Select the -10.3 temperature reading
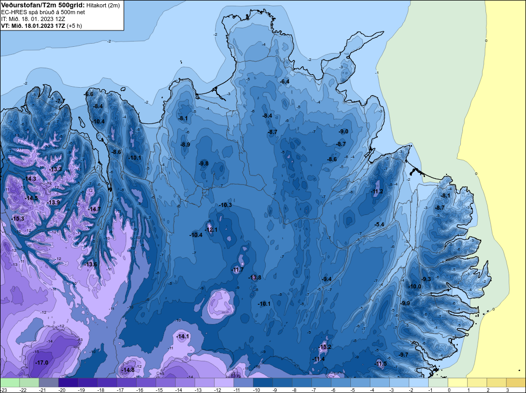The height and width of the screenshot is (393, 526). pos(226,205)
